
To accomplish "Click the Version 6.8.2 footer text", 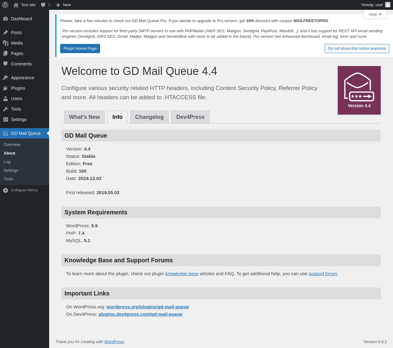I will [375, 342].
